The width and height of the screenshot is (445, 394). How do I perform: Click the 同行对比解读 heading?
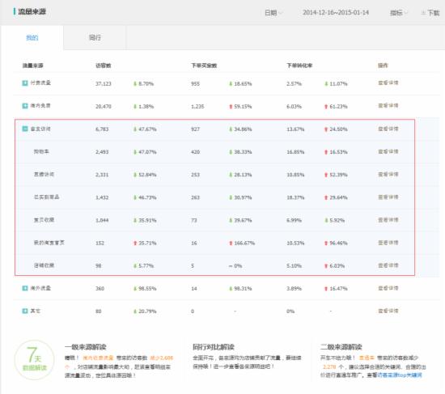(x=214, y=347)
